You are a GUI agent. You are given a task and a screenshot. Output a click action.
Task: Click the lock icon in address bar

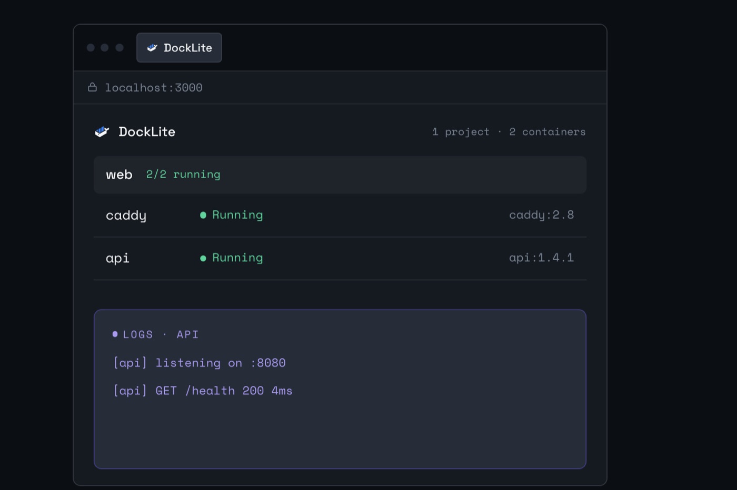pos(92,87)
